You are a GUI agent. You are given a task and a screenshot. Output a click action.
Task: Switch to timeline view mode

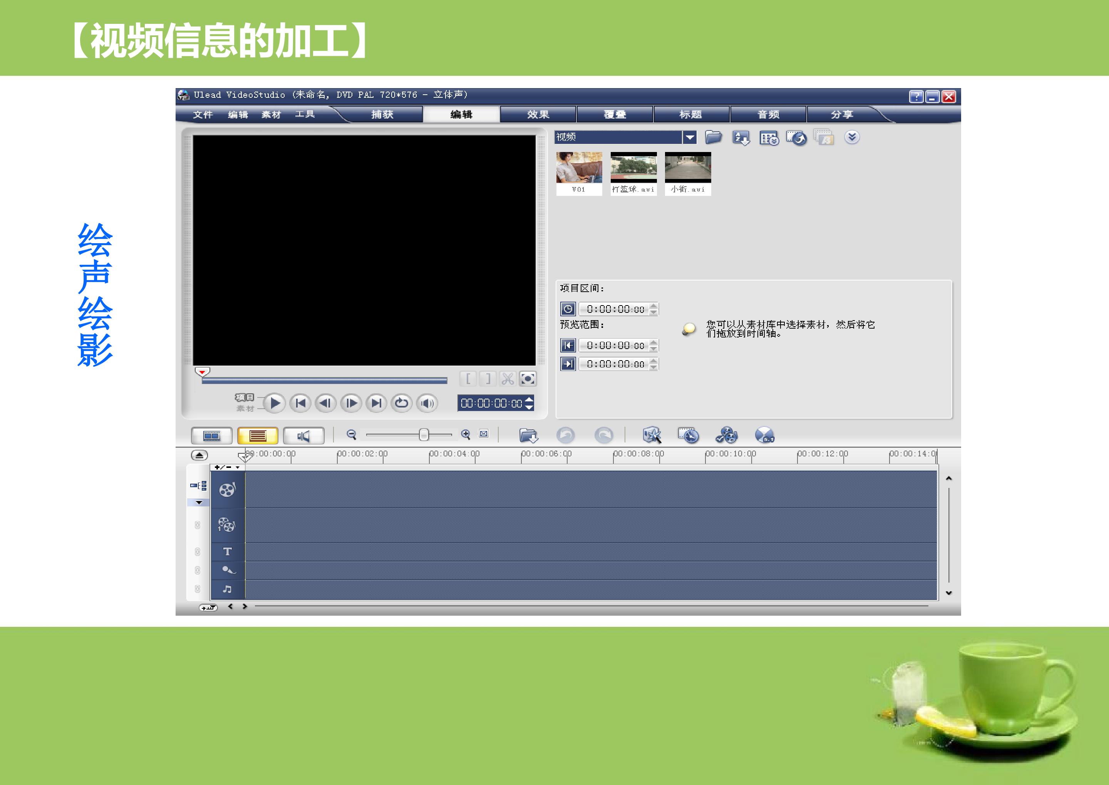click(257, 436)
